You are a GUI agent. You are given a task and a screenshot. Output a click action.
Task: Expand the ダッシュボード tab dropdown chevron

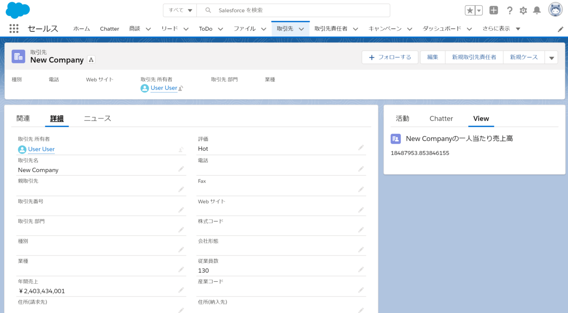(469, 29)
